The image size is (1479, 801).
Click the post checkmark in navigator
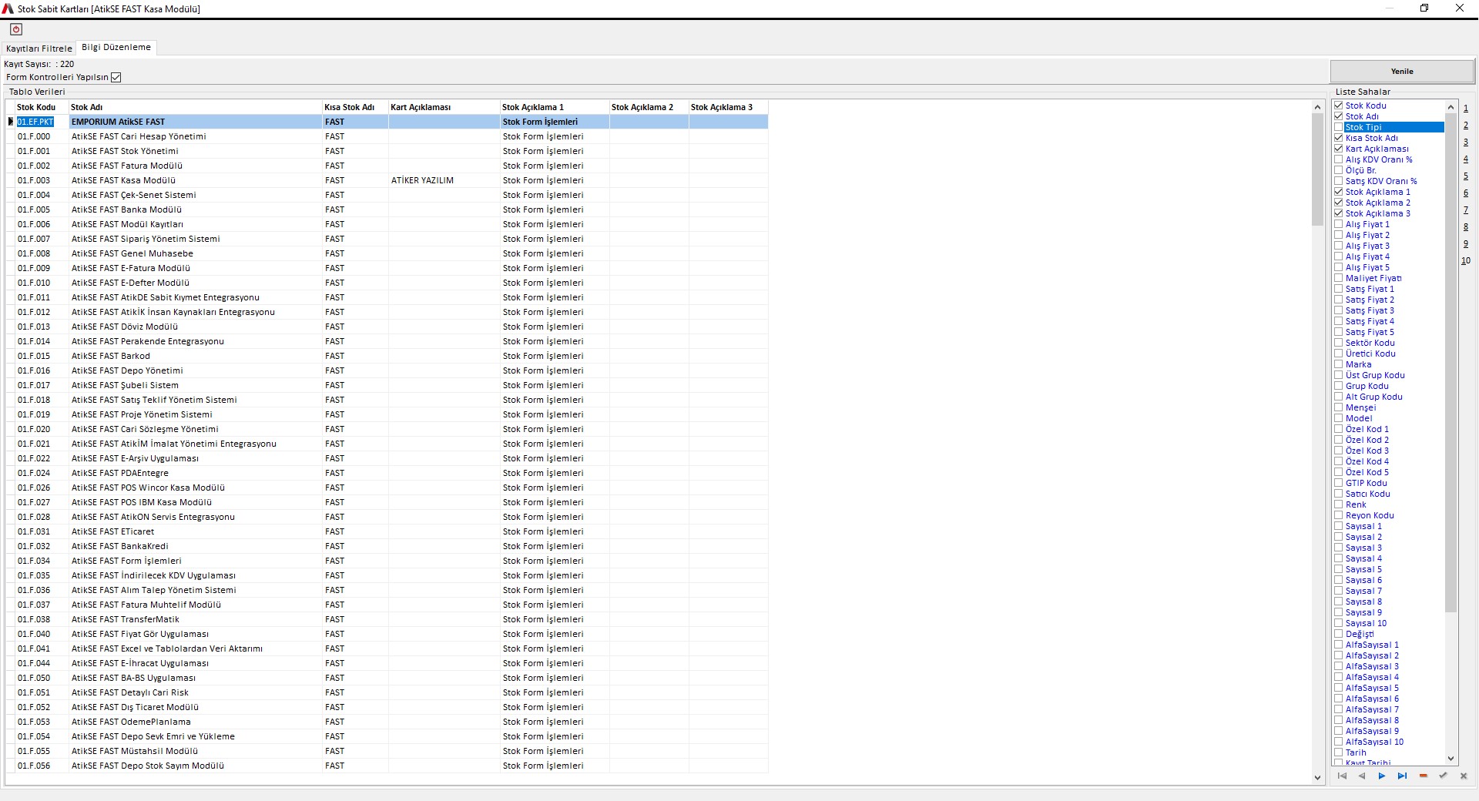point(1443,776)
